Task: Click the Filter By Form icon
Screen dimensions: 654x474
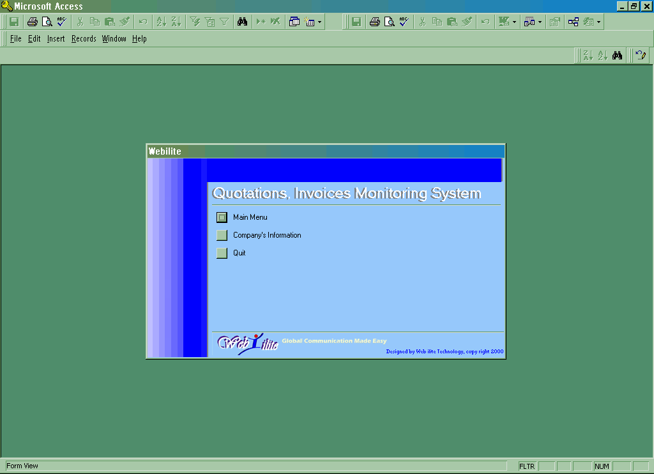Action: [x=209, y=22]
